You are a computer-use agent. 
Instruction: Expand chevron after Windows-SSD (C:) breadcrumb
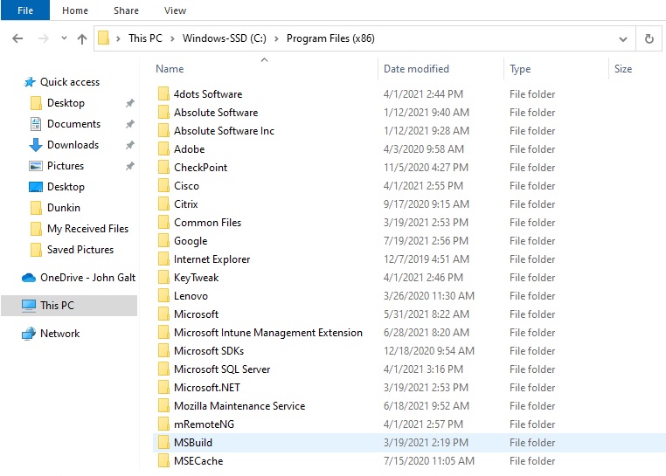coord(276,38)
